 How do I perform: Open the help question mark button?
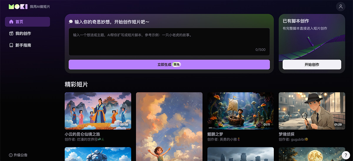(346, 155)
